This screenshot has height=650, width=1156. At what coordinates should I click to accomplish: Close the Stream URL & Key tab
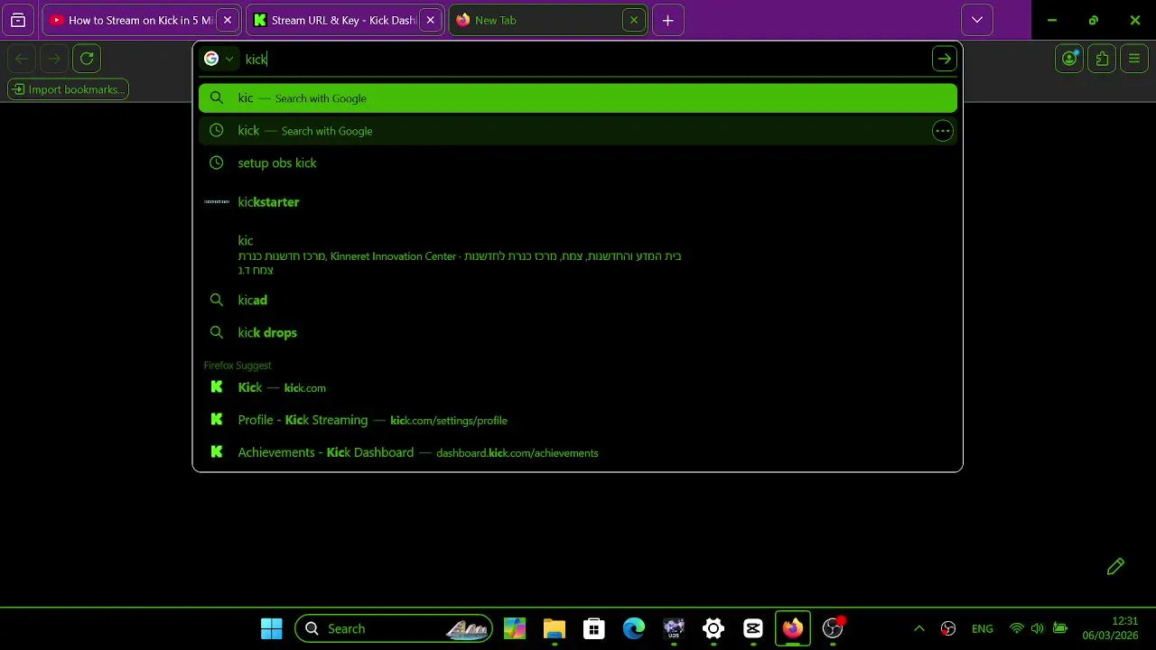tap(431, 20)
